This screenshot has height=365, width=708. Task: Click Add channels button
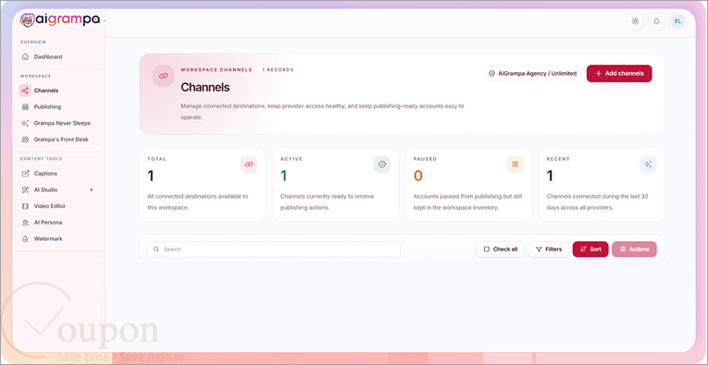point(619,73)
